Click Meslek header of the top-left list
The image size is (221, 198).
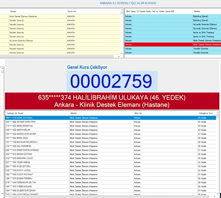tap(13, 11)
